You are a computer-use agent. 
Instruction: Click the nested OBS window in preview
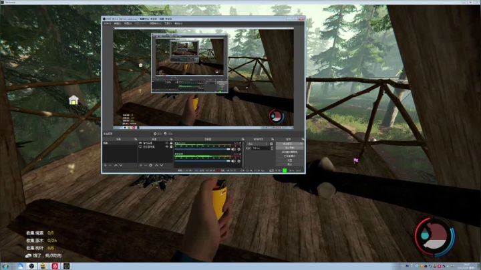coord(189,63)
